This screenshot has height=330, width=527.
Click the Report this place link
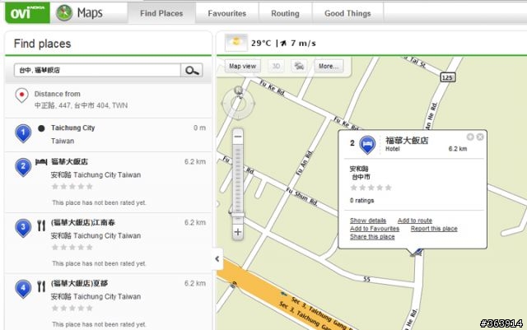point(434,229)
